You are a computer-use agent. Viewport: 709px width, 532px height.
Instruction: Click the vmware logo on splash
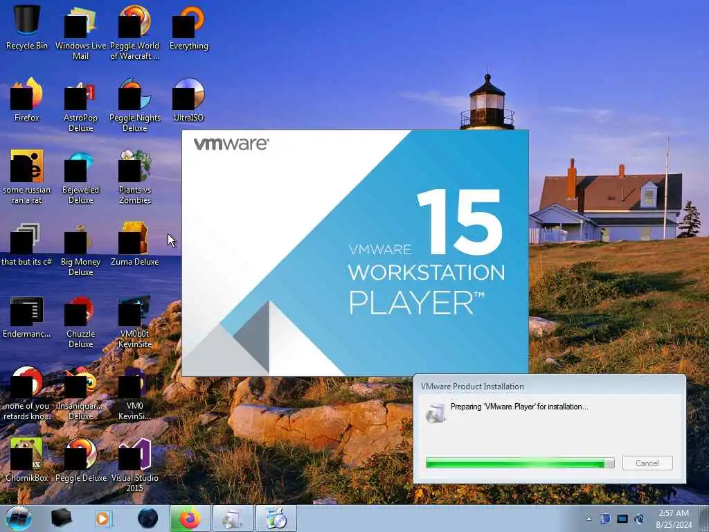pyautogui.click(x=231, y=144)
